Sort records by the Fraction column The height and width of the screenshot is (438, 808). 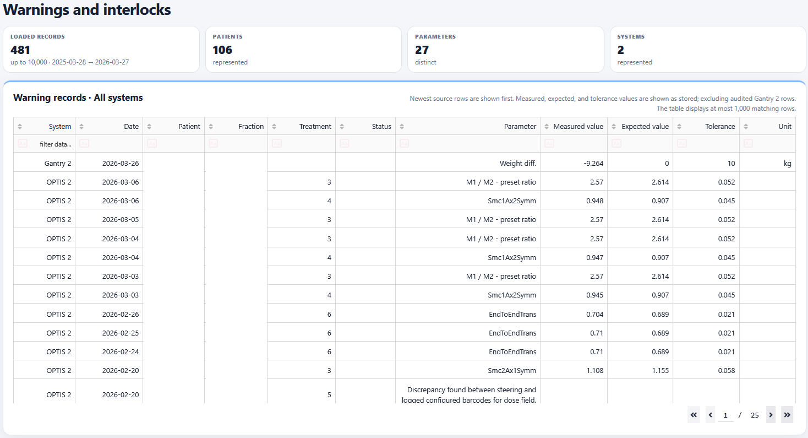pyautogui.click(x=211, y=126)
